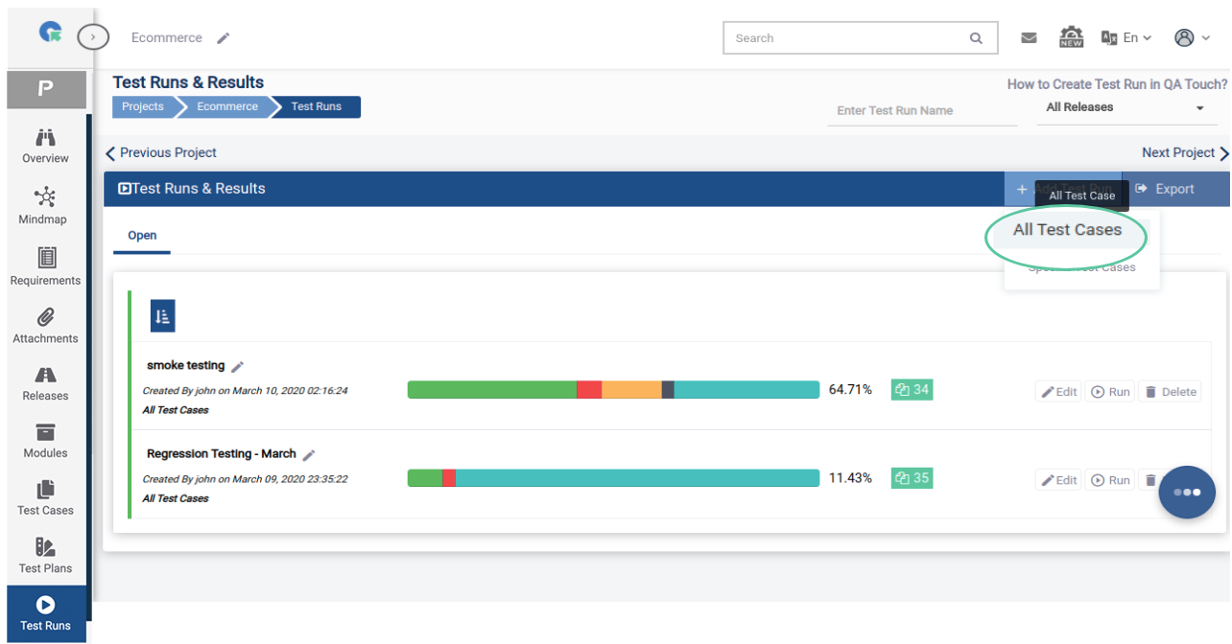The image size is (1232, 644).
Task: Click the 11.43% completion value
Action: coord(850,478)
